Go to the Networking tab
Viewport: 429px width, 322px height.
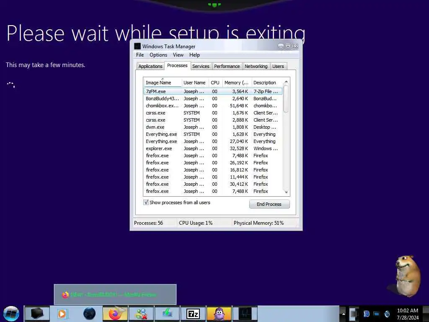point(256,66)
